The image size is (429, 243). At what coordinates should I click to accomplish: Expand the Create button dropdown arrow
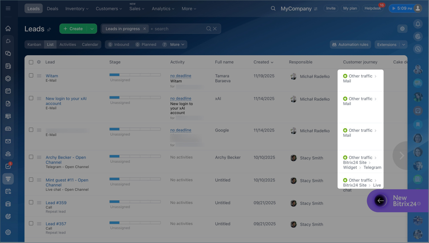[92, 29]
